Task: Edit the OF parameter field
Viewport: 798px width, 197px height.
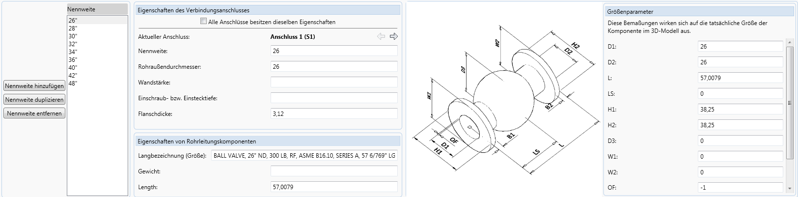Action: [x=741, y=187]
